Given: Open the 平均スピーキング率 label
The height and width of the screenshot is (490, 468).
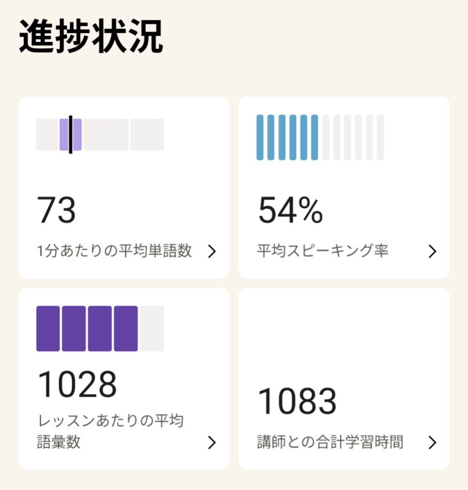Looking at the screenshot, I should [x=323, y=251].
